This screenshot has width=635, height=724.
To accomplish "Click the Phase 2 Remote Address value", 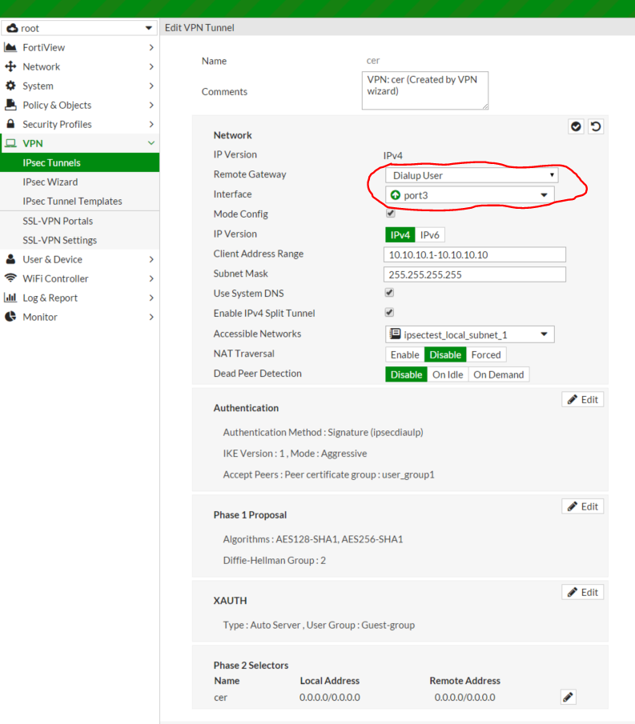I will click(464, 698).
